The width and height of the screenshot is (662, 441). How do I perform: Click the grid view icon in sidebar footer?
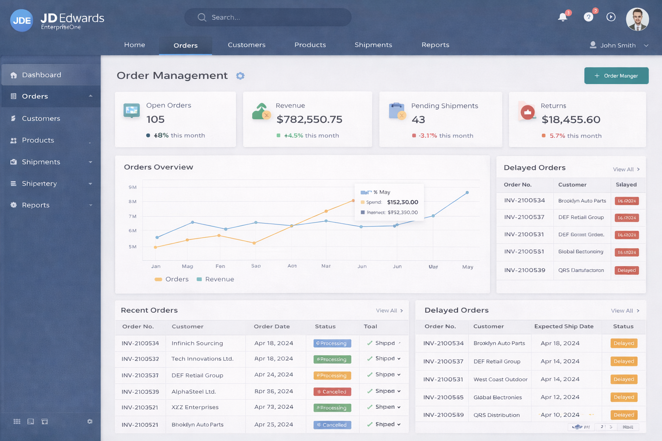17,422
